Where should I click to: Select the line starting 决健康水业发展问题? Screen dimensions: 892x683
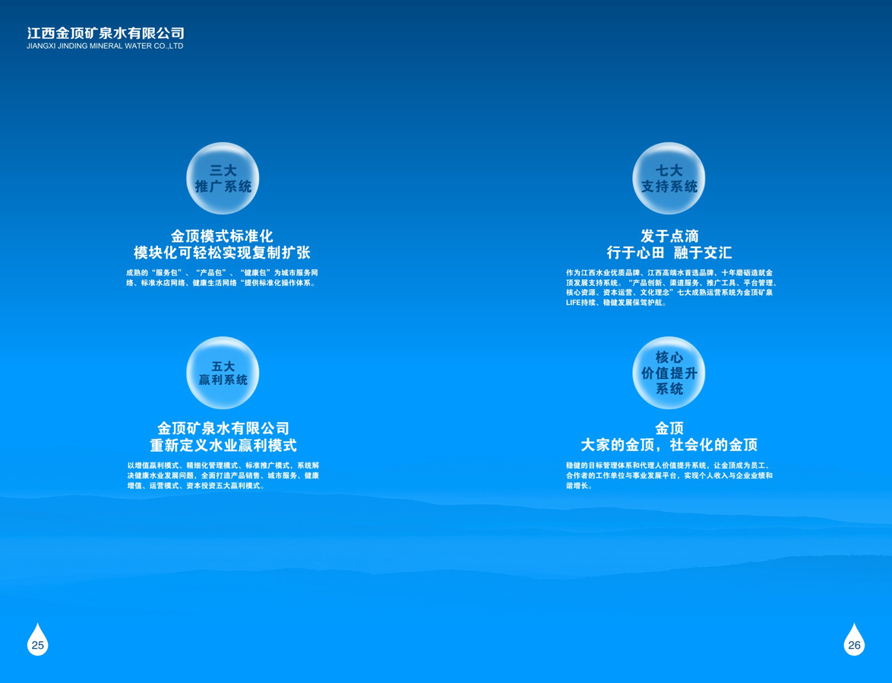(x=223, y=475)
